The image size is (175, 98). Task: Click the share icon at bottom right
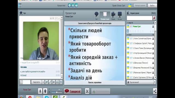tap(155, 91)
